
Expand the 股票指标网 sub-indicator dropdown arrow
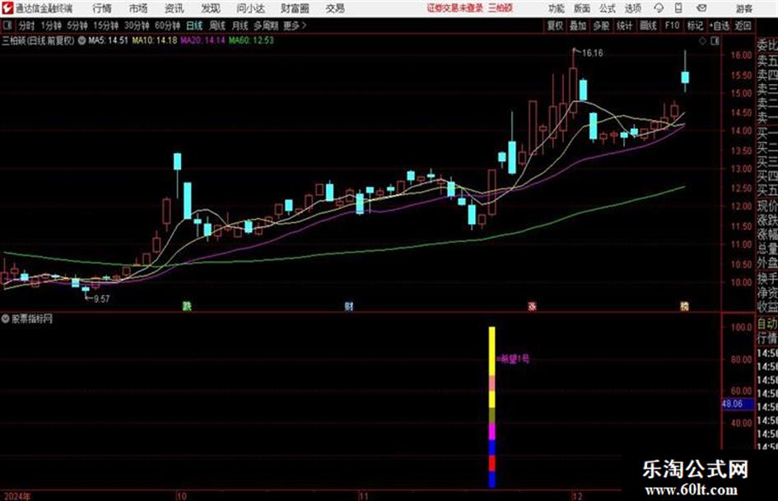pyautogui.click(x=6, y=318)
